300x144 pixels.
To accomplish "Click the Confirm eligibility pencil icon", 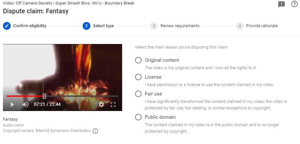I will pos(7,26).
